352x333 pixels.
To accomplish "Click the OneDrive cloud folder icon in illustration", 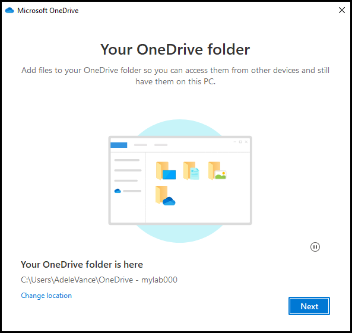I will tap(166, 195).
